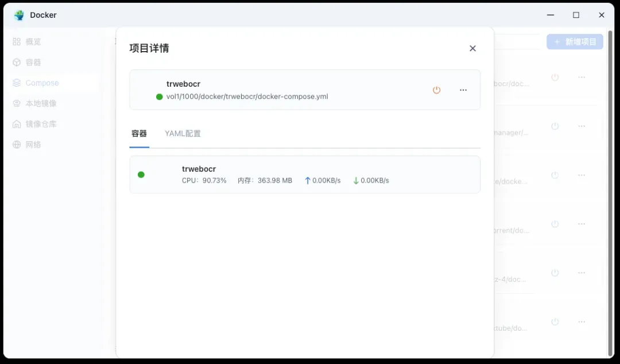Click the 镜像仓库 house icon in sidebar

[x=17, y=124]
